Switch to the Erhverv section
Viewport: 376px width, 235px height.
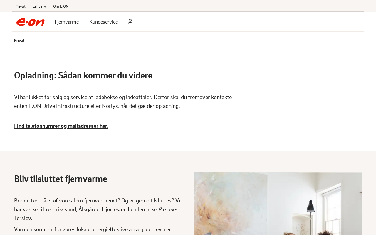click(39, 6)
